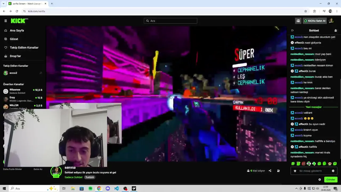Open the serifla streamer avatar with LIVE badge
This screenshot has width=341, height=192.
tap(56, 172)
